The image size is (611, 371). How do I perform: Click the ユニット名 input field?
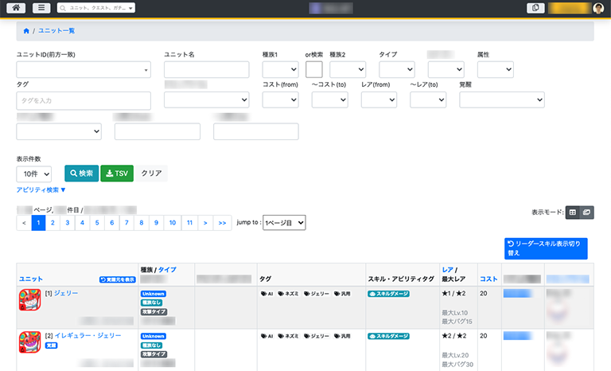tap(207, 69)
